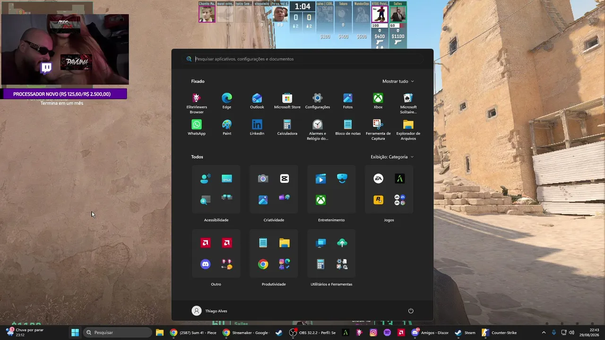
Task: Open WhatsApp from pinned apps
Action: click(x=197, y=127)
